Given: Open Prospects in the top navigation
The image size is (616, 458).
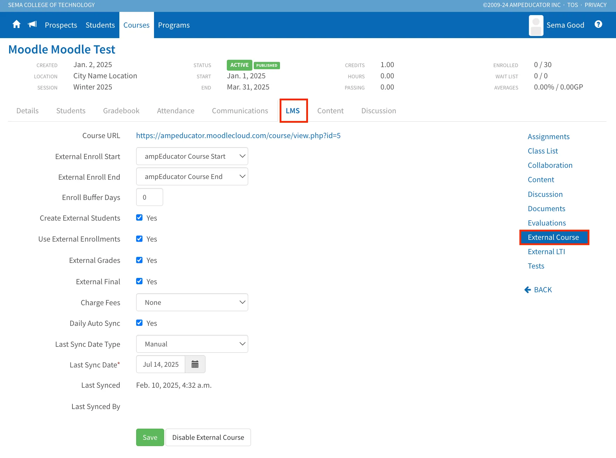Looking at the screenshot, I should pyautogui.click(x=61, y=25).
